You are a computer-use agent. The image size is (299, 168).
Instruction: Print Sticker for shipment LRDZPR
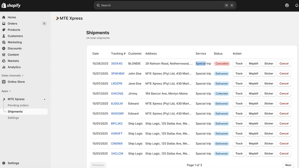click(x=269, y=84)
